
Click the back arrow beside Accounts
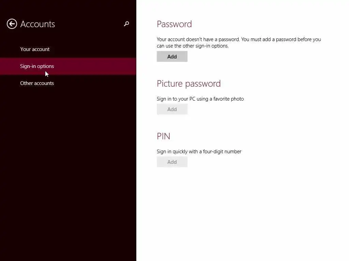click(x=12, y=24)
